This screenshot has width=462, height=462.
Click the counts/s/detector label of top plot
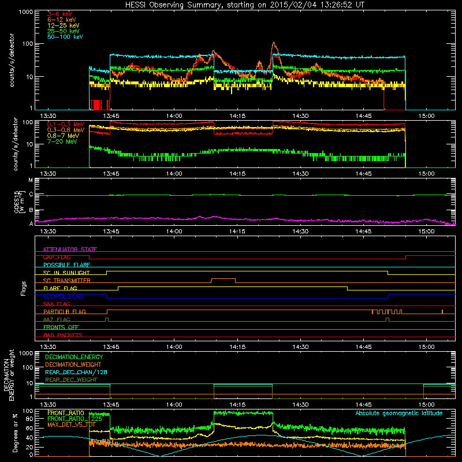[12, 60]
